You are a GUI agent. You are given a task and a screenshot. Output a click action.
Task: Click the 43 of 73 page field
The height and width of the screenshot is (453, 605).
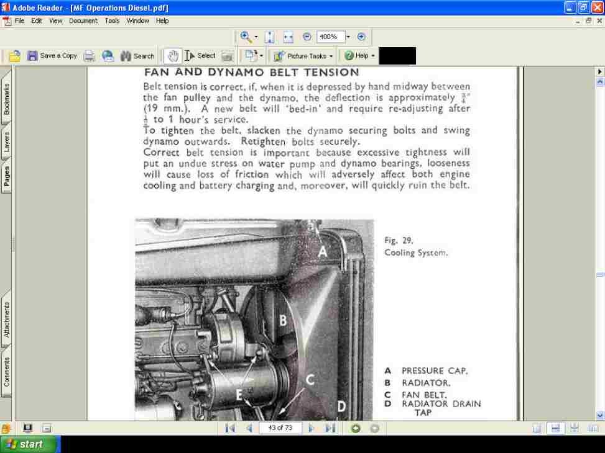280,428
